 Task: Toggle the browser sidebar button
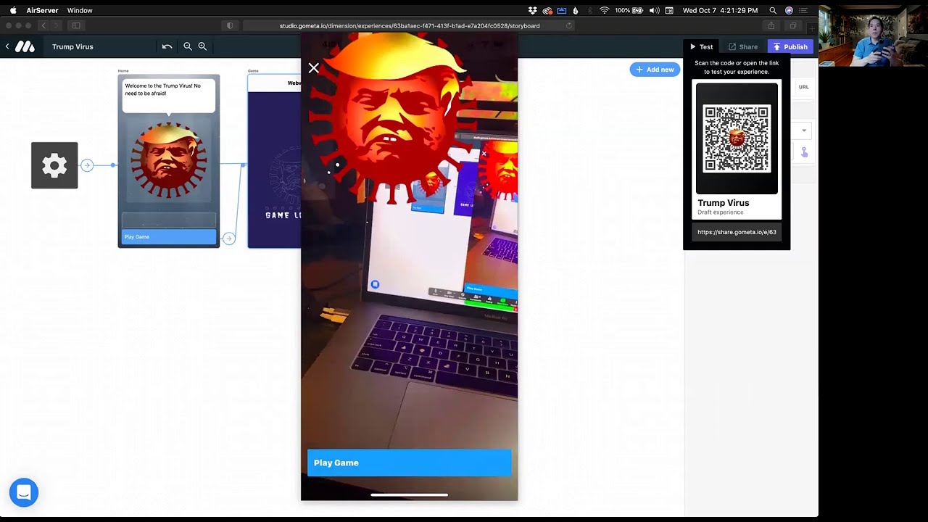(76, 25)
